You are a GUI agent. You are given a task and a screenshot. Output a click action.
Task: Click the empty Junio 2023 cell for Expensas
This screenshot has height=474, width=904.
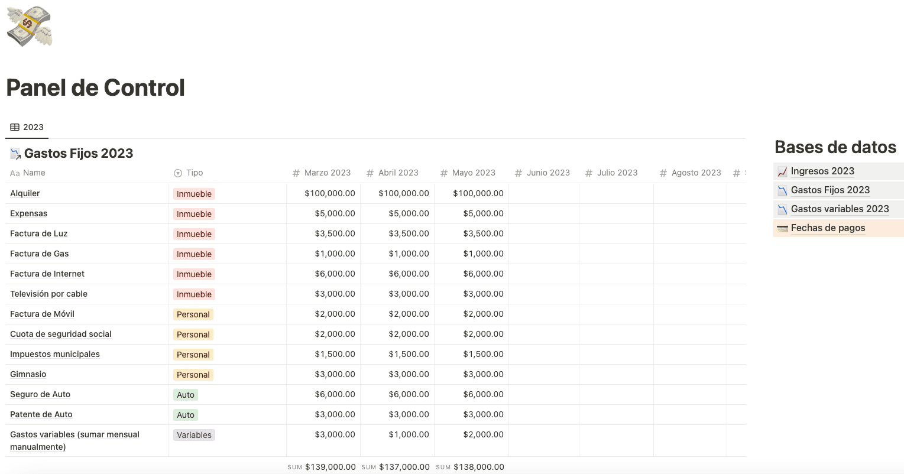pyautogui.click(x=543, y=213)
